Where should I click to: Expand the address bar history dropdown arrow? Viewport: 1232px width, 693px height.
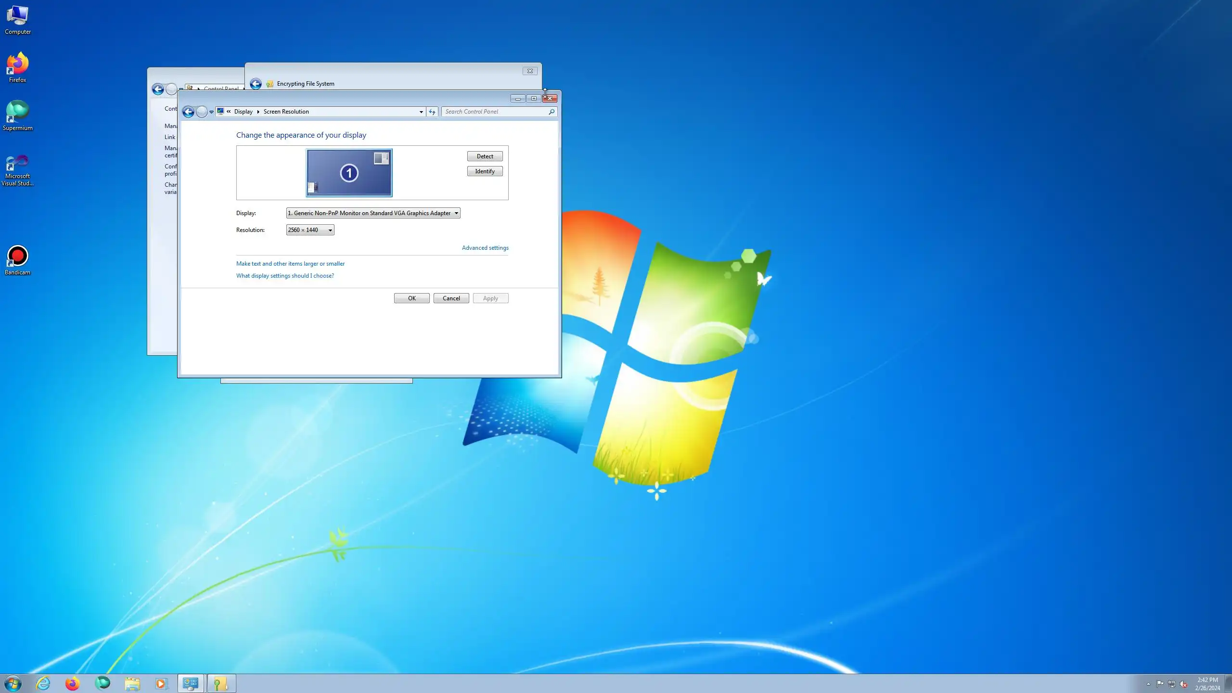[x=421, y=112]
